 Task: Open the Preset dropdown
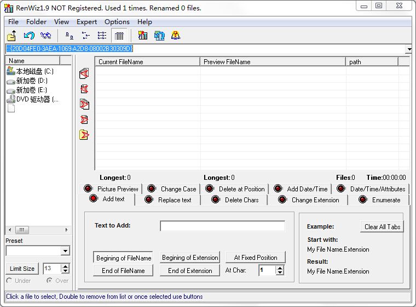[x=65, y=251]
